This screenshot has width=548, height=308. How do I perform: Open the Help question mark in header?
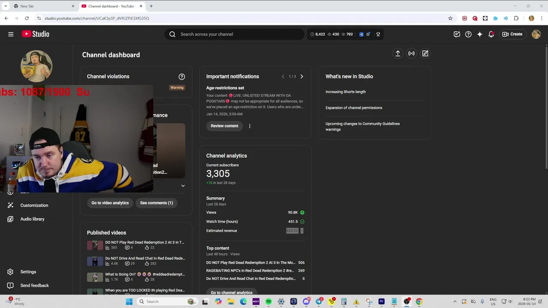pyautogui.click(x=468, y=34)
